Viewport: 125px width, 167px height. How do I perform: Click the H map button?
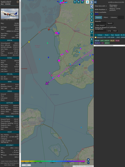coord(78,2)
